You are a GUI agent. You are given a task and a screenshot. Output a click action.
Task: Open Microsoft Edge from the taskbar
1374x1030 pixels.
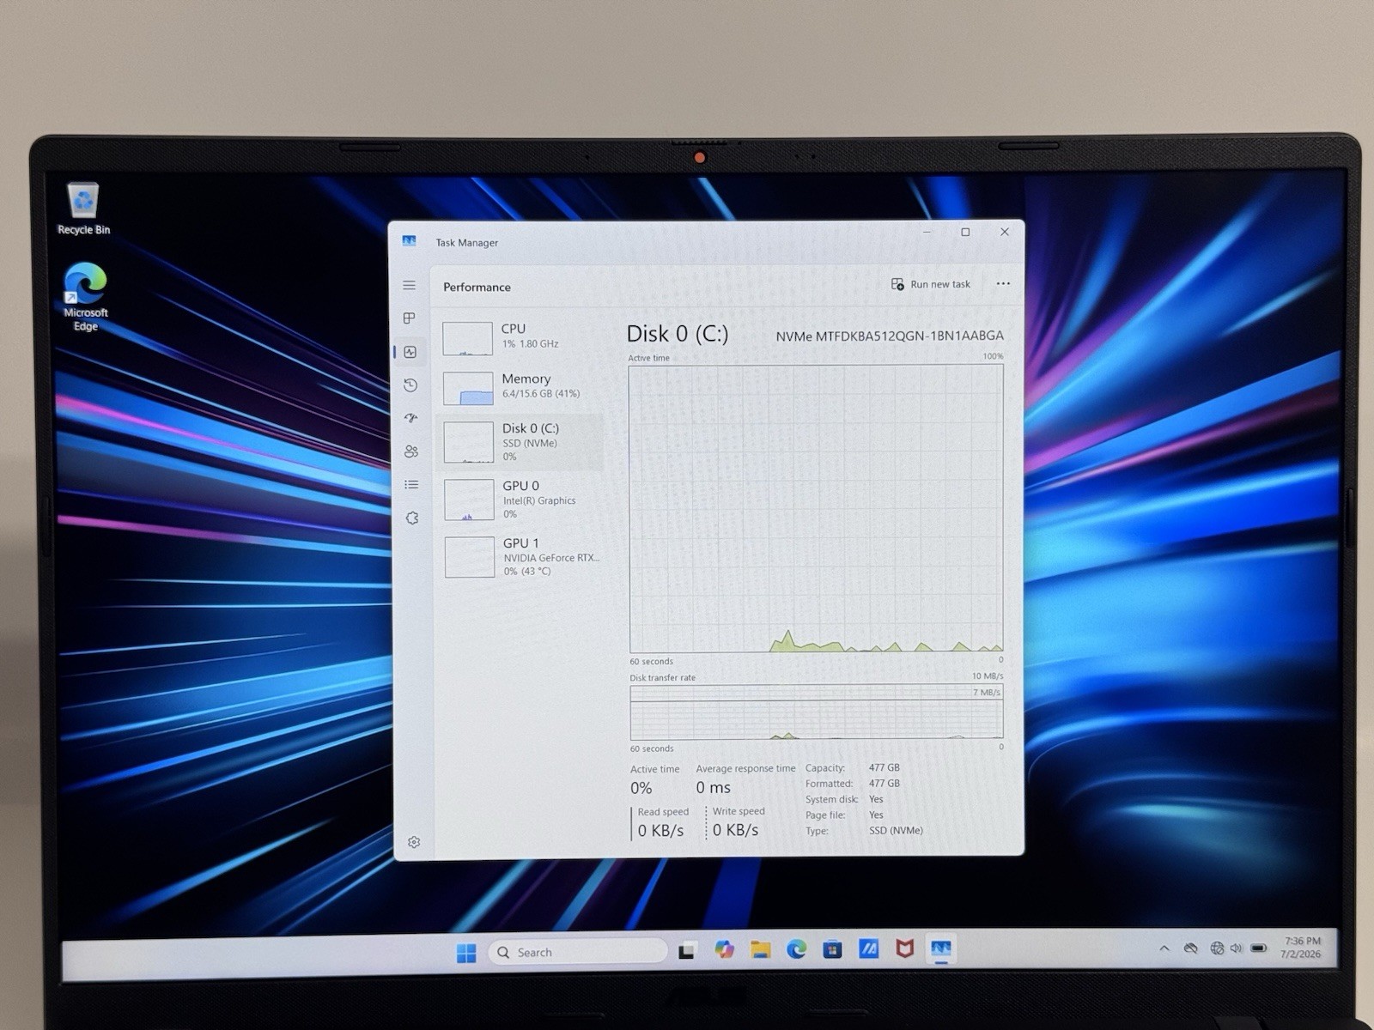pyautogui.click(x=796, y=949)
